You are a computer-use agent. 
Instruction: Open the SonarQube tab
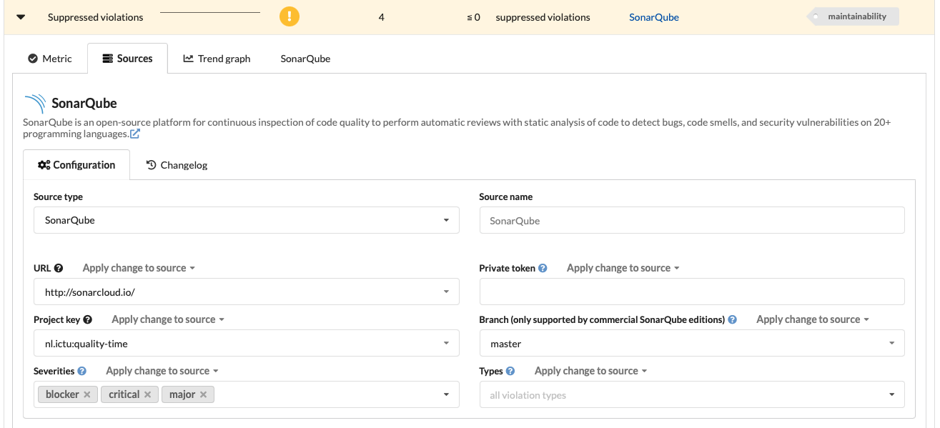point(305,59)
